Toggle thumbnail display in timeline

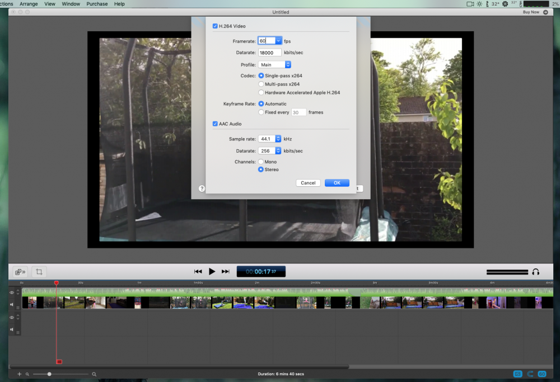(x=517, y=374)
